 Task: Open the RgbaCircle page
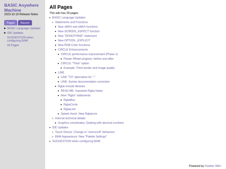(x=70, y=104)
